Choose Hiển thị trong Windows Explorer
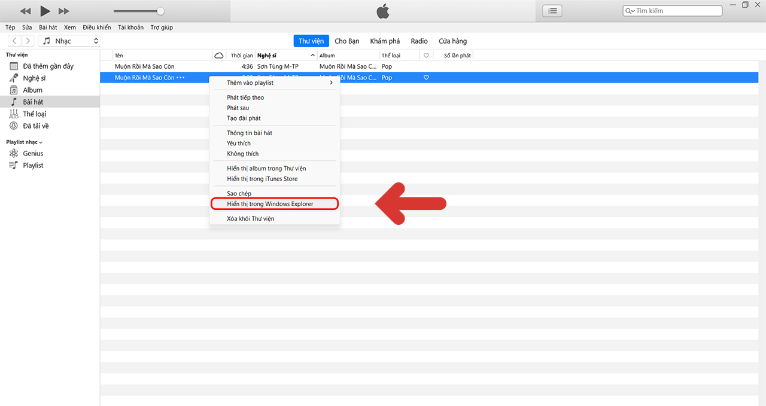Screen dimensions: 766x406 click(x=275, y=204)
